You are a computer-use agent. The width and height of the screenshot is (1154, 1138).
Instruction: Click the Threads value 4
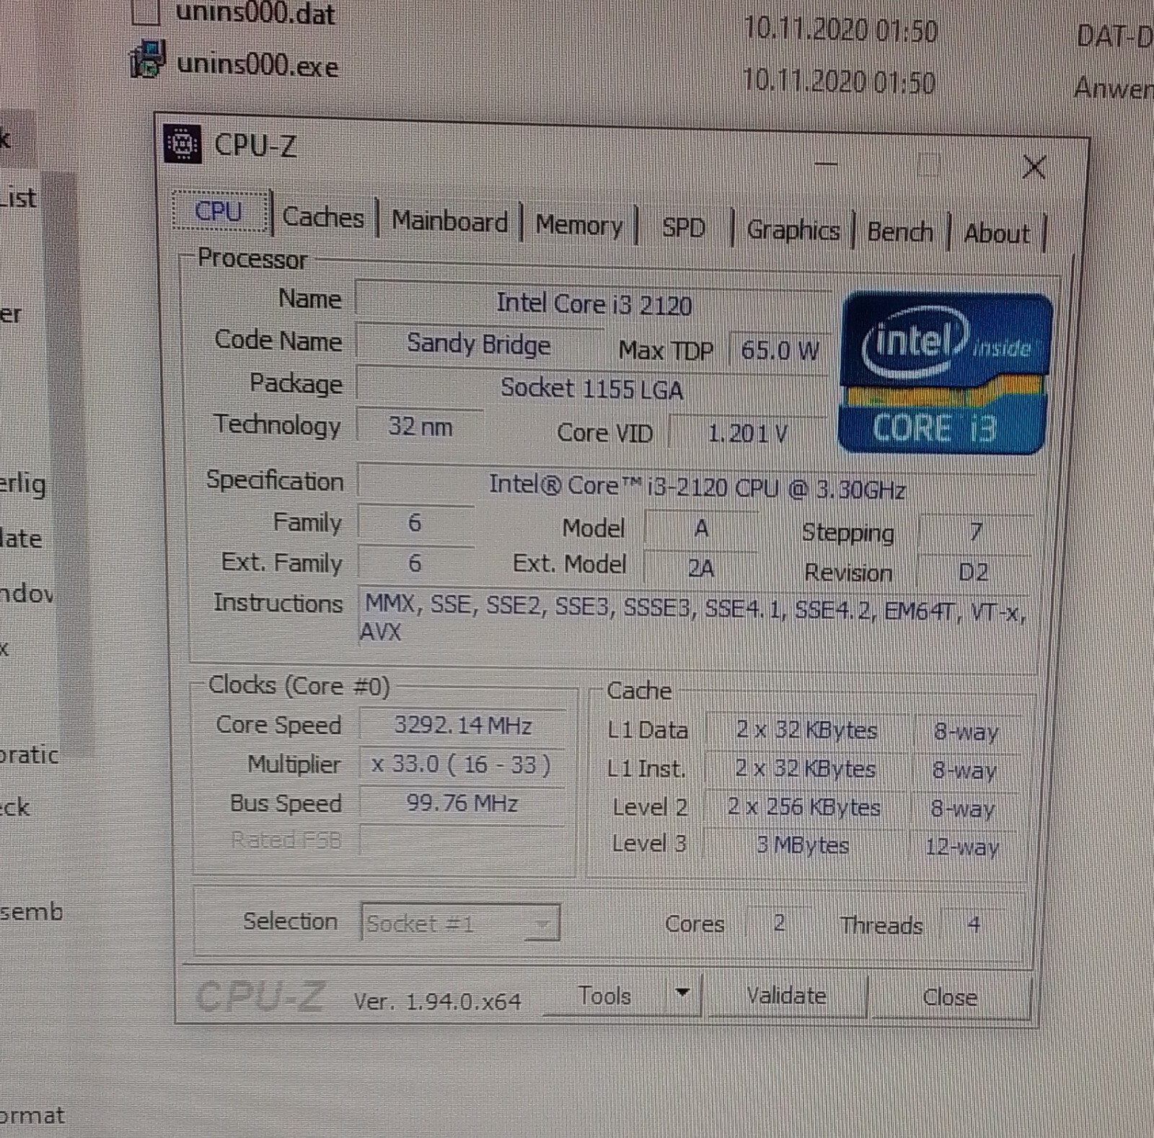pyautogui.click(x=974, y=925)
